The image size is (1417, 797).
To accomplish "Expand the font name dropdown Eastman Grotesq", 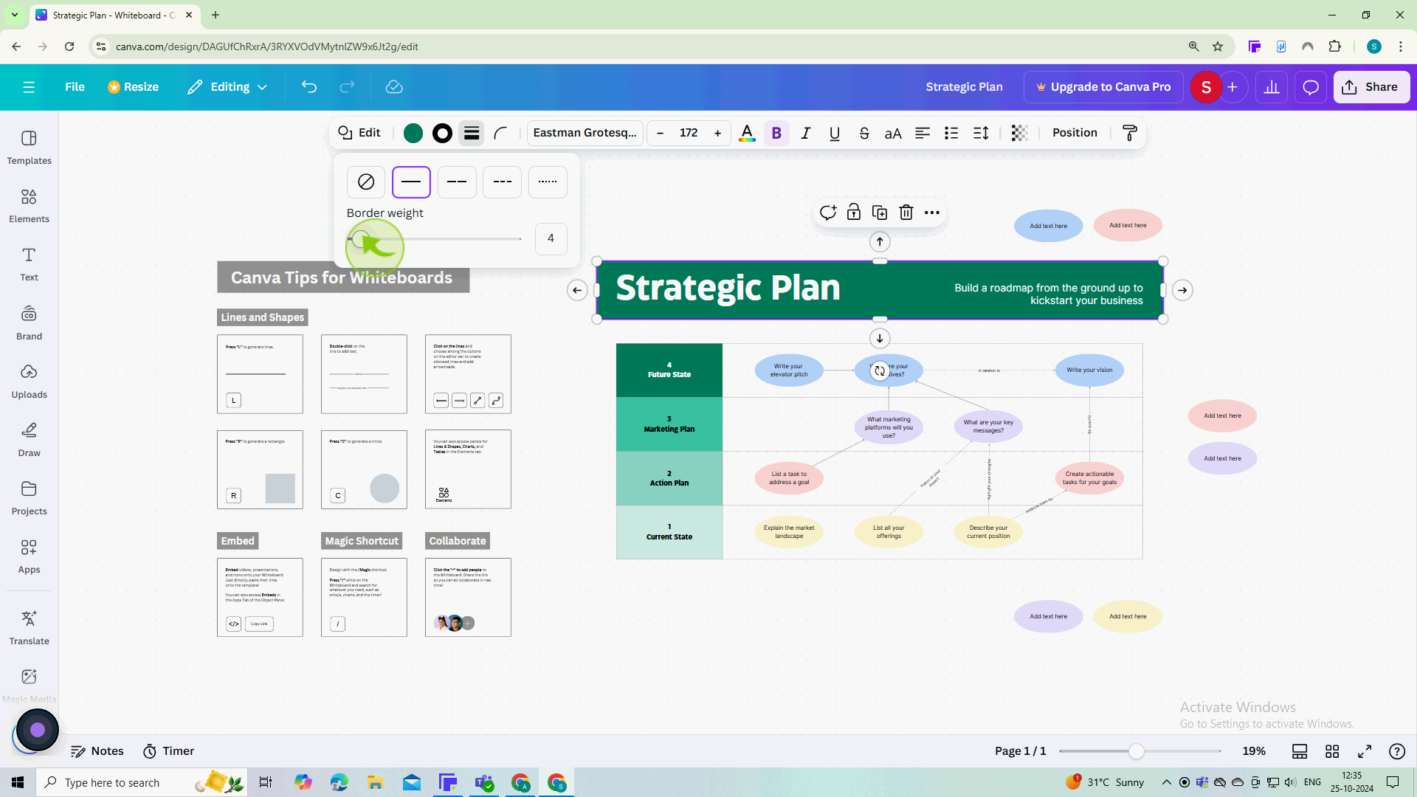I will pyautogui.click(x=585, y=132).
